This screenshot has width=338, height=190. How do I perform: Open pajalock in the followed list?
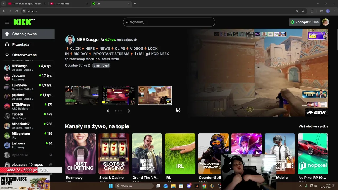click(28, 97)
